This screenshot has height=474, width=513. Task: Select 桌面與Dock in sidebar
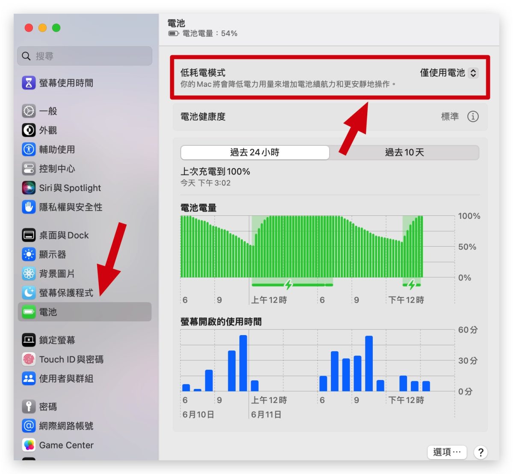coord(85,235)
